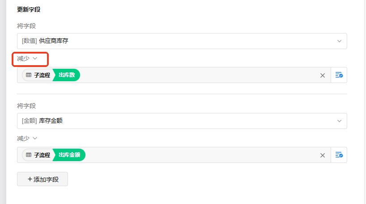Screen dimensions: 366x204
Task: Open the 减少 dropdown above 出库金额
Action: tap(27, 138)
